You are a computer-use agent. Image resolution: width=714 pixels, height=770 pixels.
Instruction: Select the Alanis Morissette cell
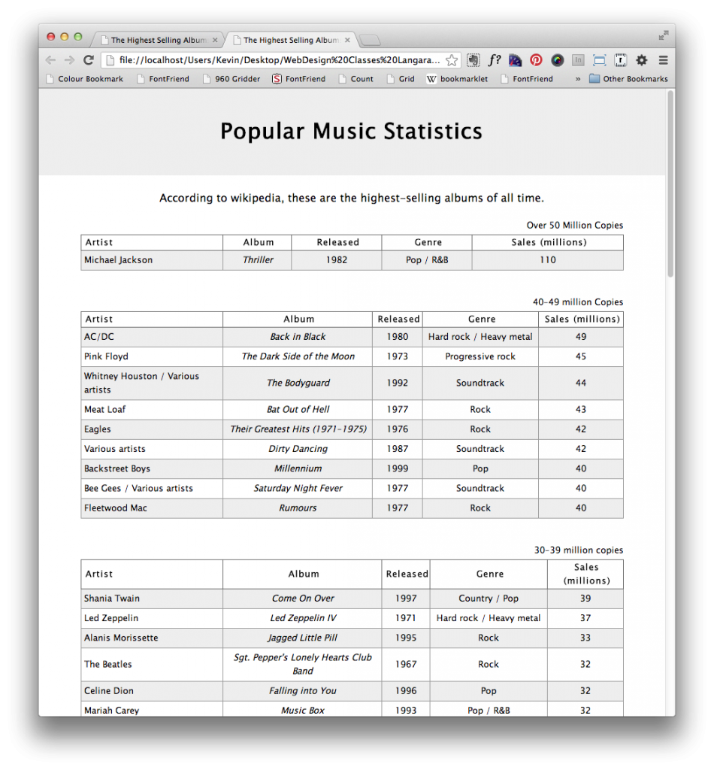tap(152, 638)
